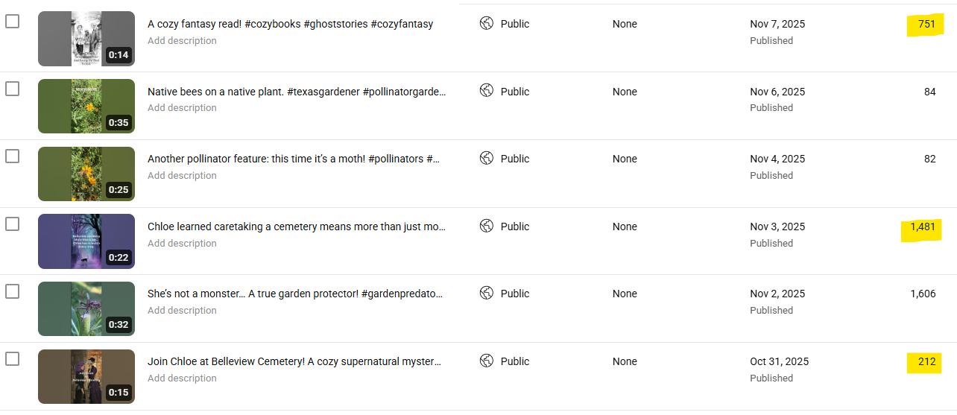957x415 pixels.
Task: Add description to Native bees video
Action: (182, 108)
